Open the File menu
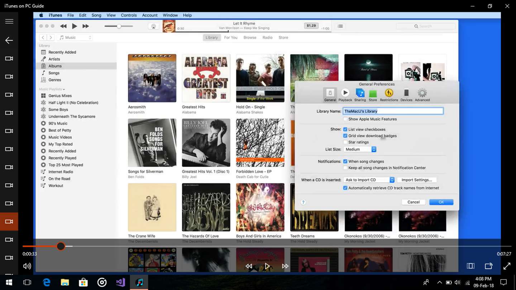 71,15
